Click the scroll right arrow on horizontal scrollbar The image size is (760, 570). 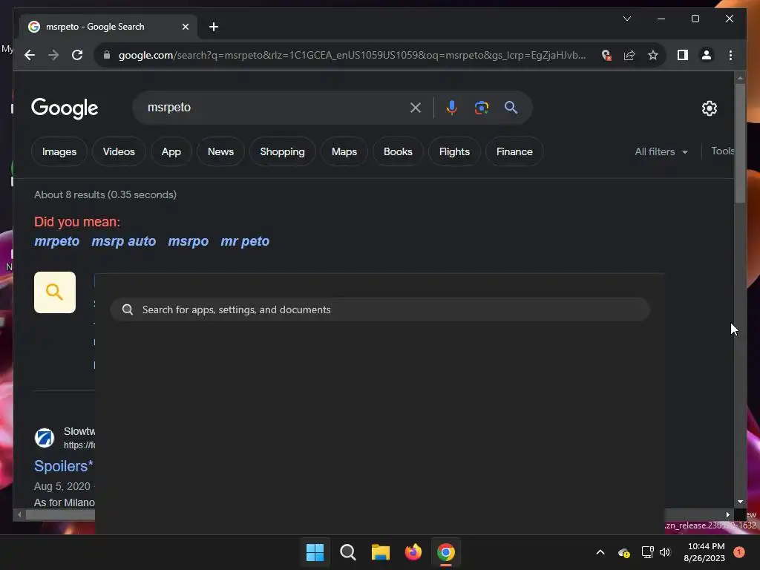point(727,515)
